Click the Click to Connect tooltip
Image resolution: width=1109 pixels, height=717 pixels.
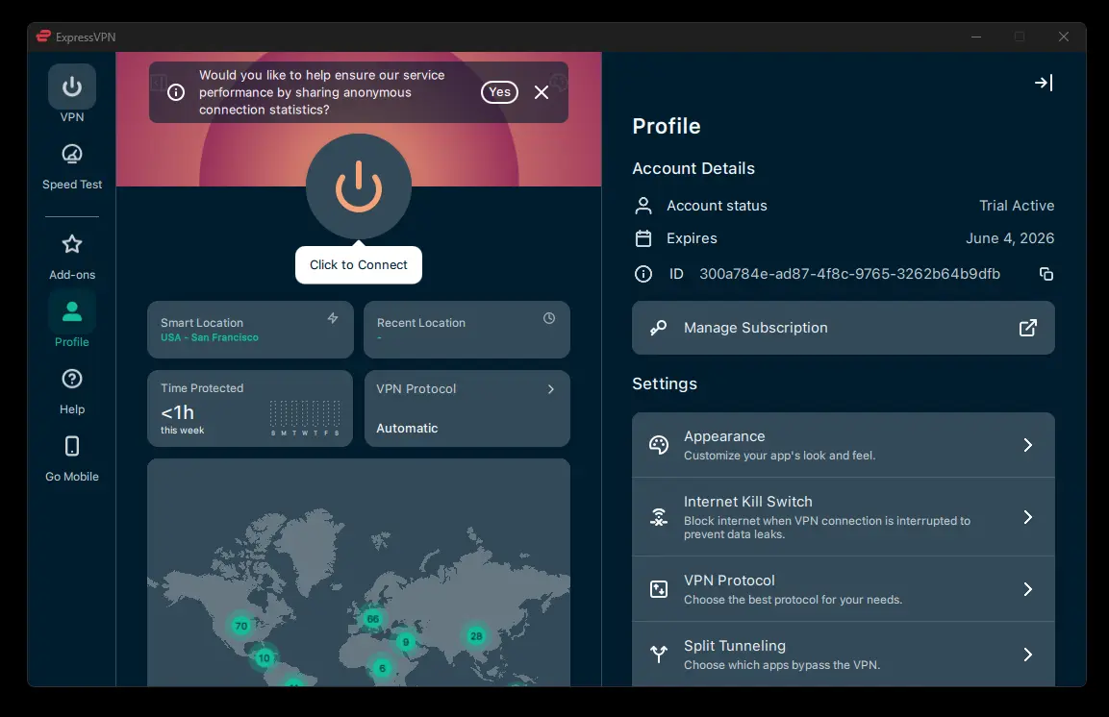pyautogui.click(x=359, y=265)
